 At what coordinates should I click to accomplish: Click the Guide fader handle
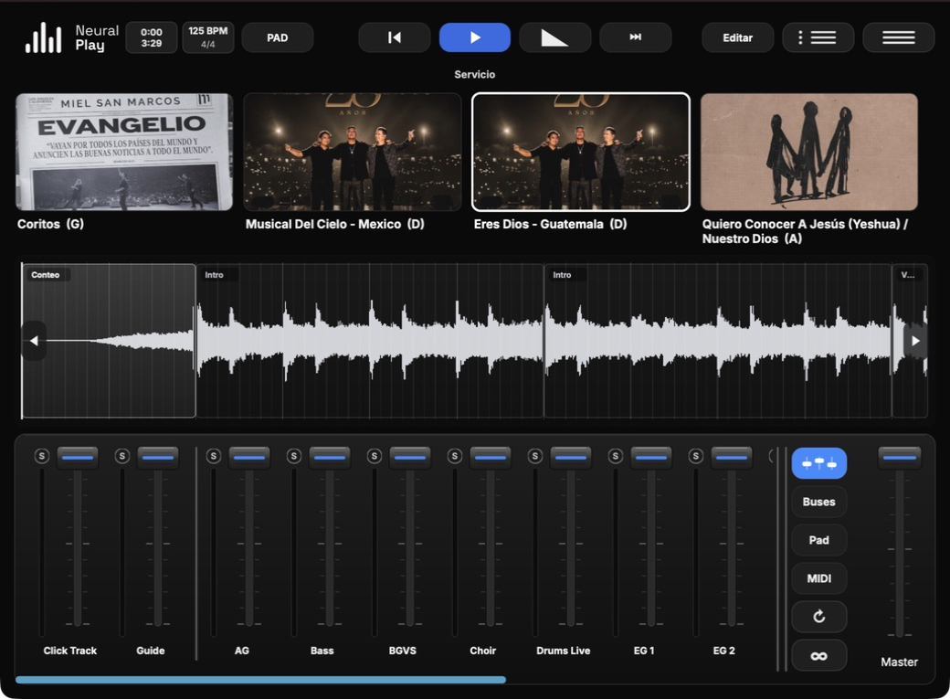(157, 458)
